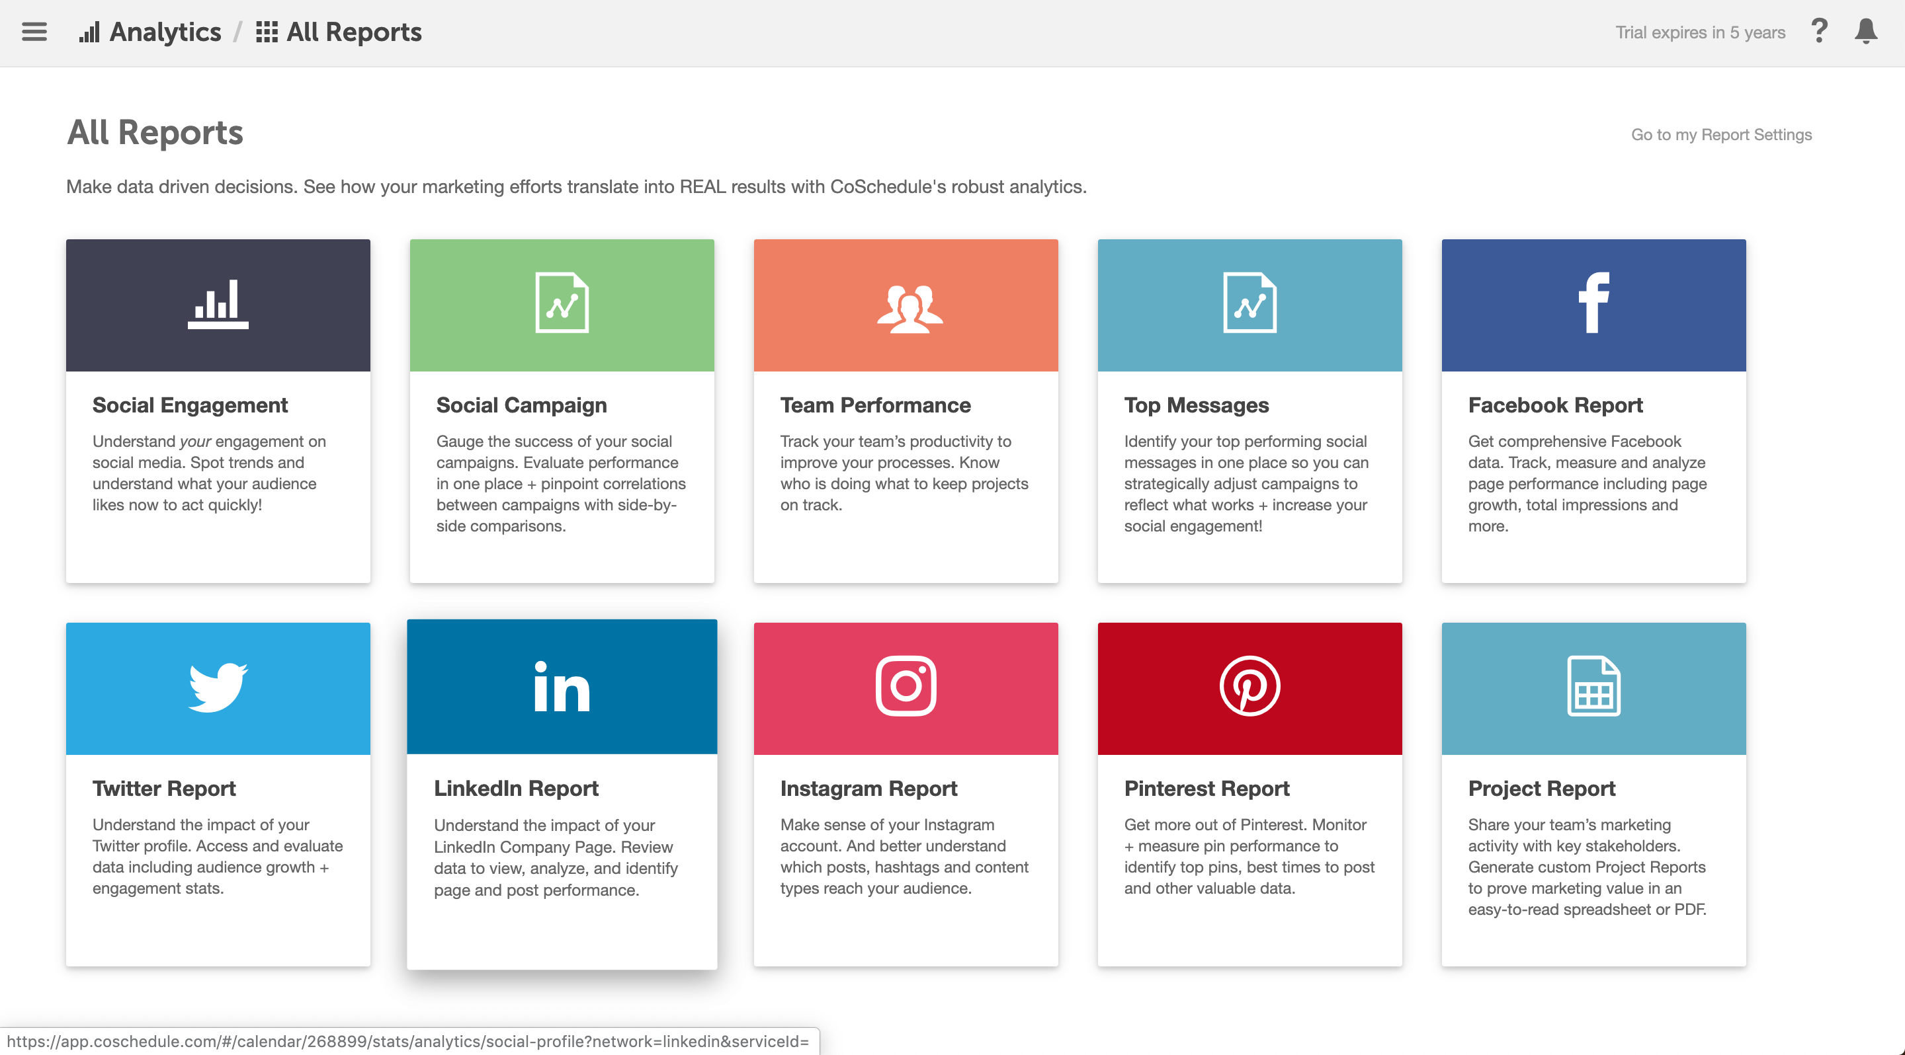Open the Pinterest Report title
1905x1055 pixels.
click(x=1207, y=789)
